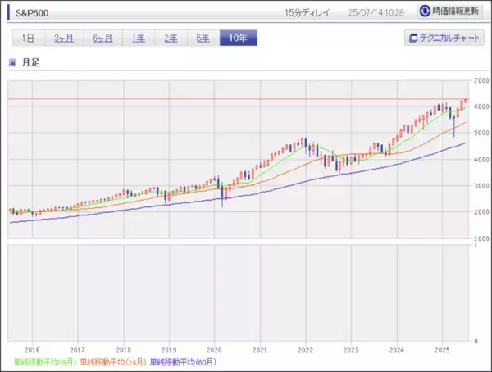
Task: Switch to the 5年 chart view
Action: click(202, 39)
